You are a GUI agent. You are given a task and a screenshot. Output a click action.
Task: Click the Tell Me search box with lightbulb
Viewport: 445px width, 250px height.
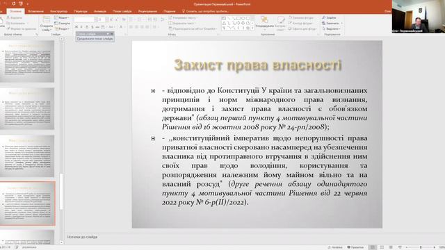point(206,11)
